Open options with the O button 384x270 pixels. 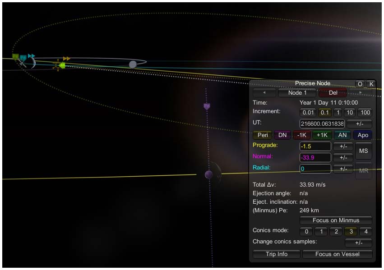[360, 84]
